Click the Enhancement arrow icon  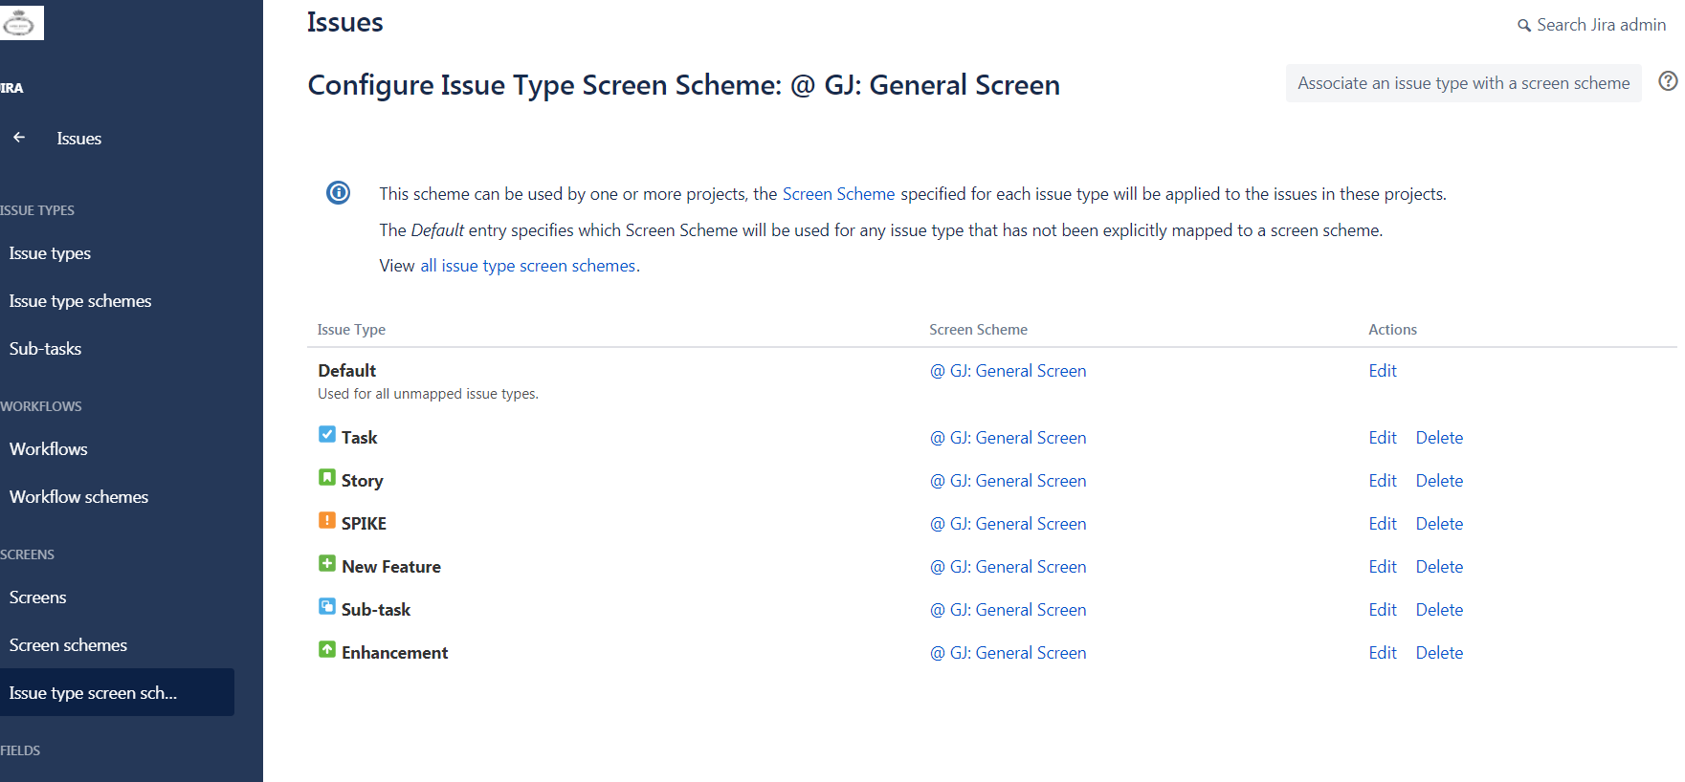pyautogui.click(x=327, y=650)
